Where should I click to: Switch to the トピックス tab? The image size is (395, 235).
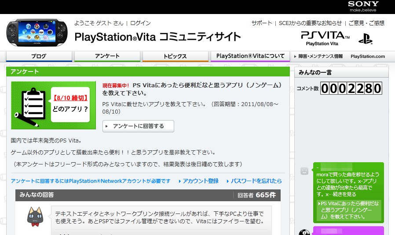[176, 56]
